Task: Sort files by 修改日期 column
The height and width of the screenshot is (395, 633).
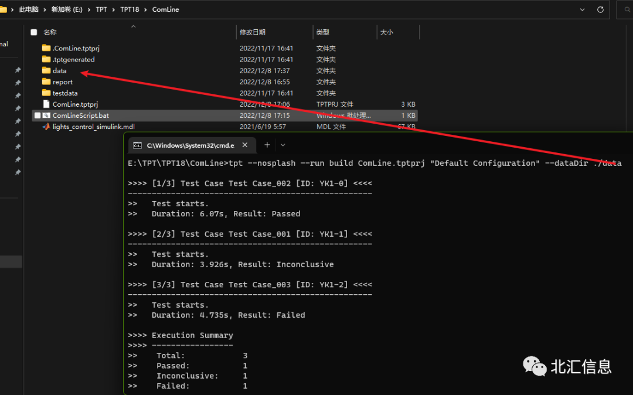Action: (x=252, y=32)
